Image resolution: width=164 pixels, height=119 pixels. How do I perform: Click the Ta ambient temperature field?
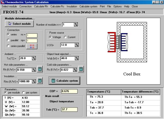click(26, 59)
